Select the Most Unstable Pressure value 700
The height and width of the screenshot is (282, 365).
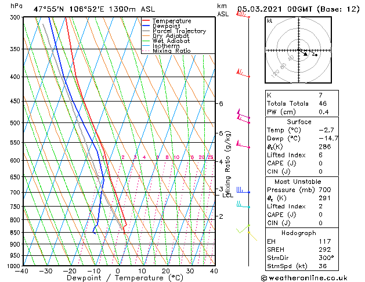(325, 190)
